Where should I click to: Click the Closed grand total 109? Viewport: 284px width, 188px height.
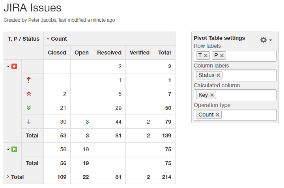62,177
